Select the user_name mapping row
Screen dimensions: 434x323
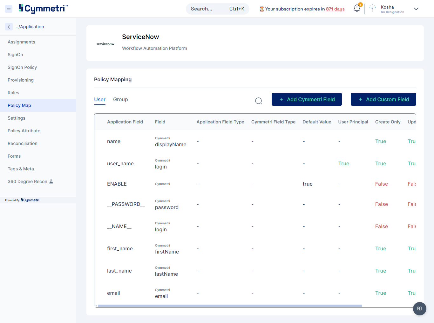click(120, 163)
